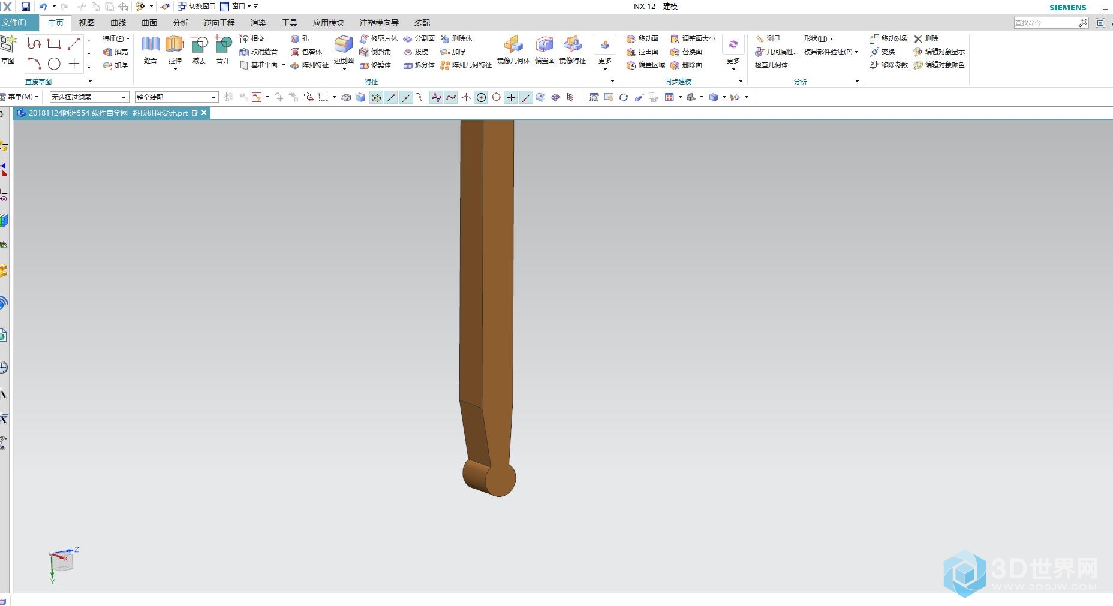The height and width of the screenshot is (606, 1113).
Task: Click the 移动对象 command
Action: point(889,38)
